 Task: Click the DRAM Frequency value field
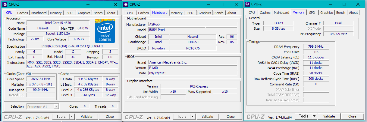pyautogui.click(x=316, y=47)
